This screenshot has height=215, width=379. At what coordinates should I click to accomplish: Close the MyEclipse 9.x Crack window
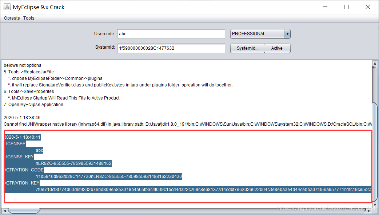click(368, 7)
